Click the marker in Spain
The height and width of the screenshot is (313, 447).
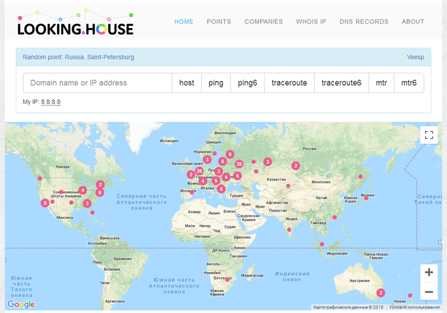[x=192, y=193]
